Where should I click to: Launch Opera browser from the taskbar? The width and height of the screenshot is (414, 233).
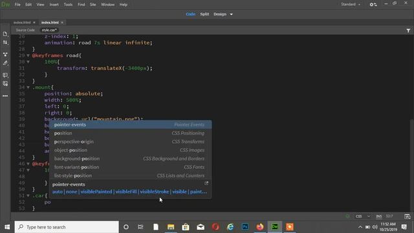click(215, 227)
